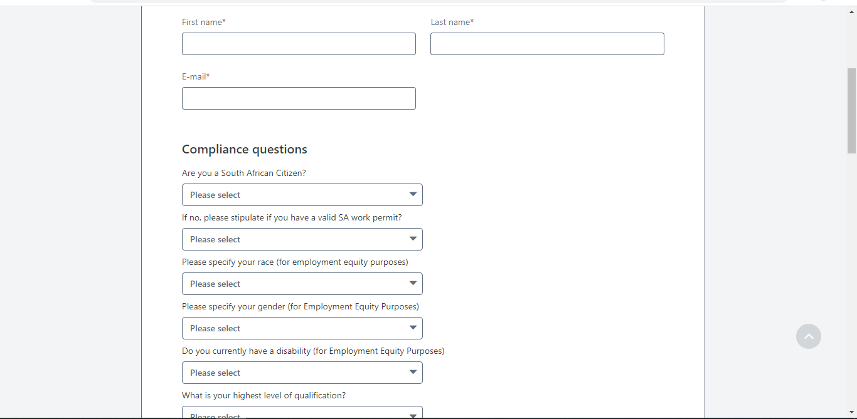The image size is (857, 419).
Task: Click the arrow on SA work permit dropdown
Action: click(x=413, y=239)
